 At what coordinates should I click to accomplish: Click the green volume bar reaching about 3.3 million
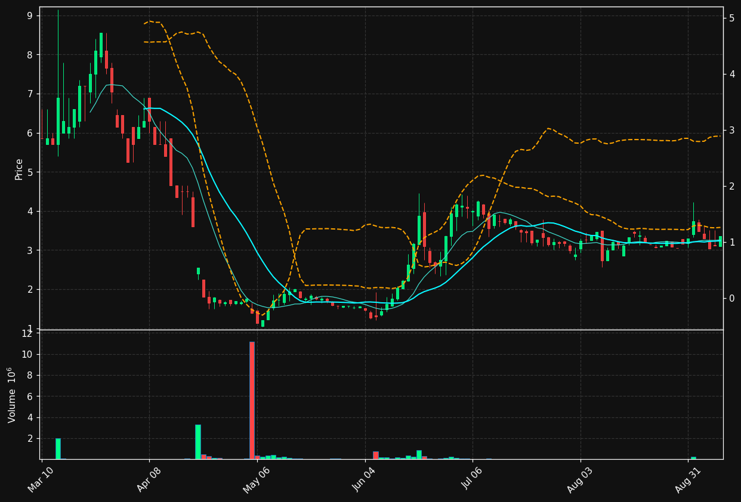pos(198,442)
